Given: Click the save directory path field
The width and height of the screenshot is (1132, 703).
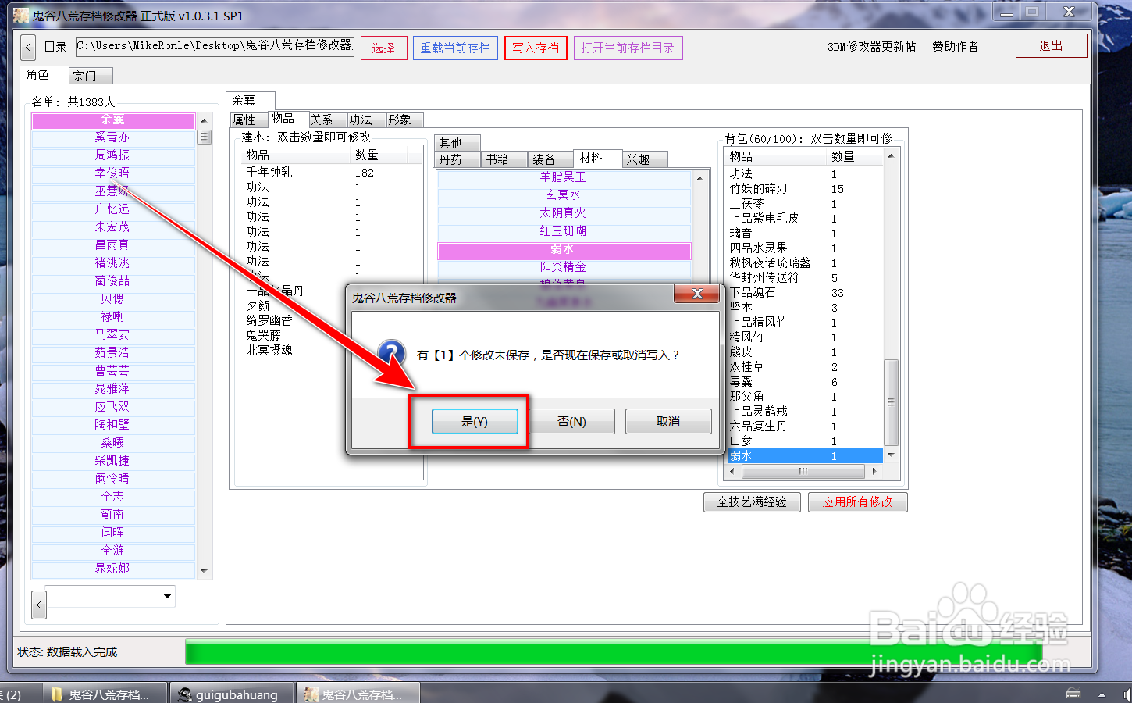Looking at the screenshot, I should tap(215, 46).
